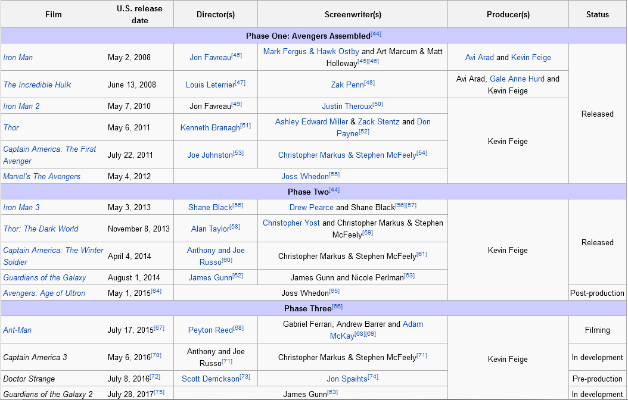Open Thor: The Dark World link
This screenshot has width=628, height=400.
[41, 229]
